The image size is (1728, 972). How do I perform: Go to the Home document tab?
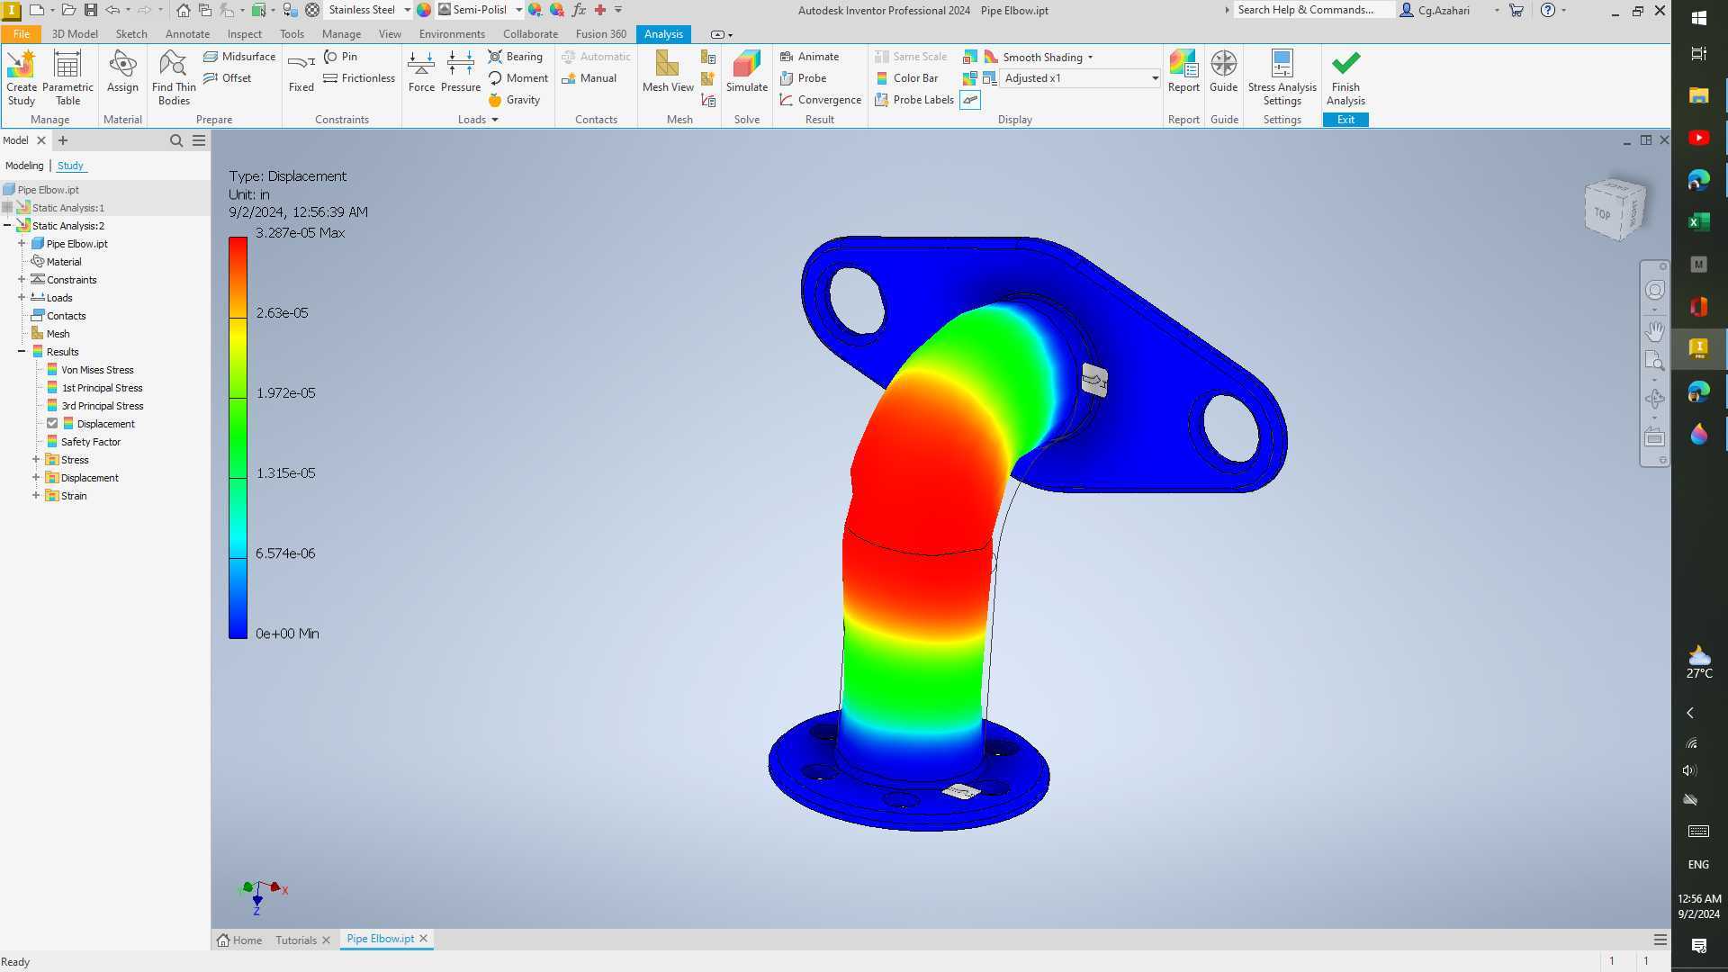click(239, 940)
